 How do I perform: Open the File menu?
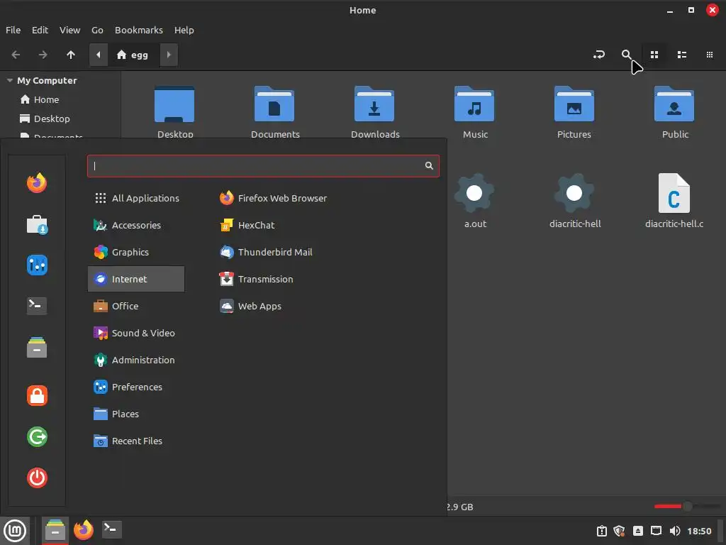(x=13, y=30)
